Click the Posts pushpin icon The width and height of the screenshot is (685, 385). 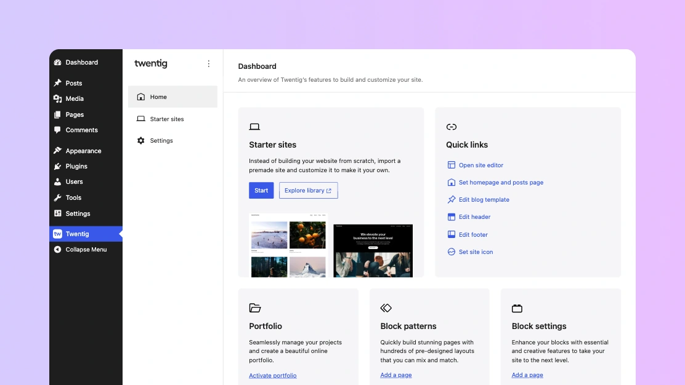coord(59,82)
